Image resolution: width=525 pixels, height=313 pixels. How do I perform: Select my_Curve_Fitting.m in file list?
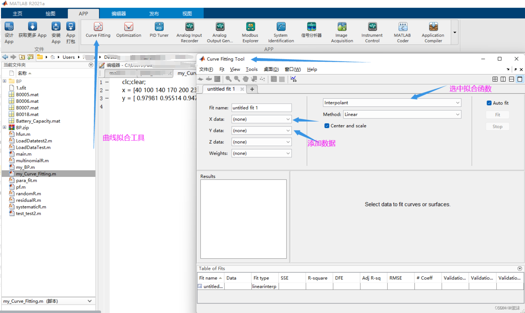click(48, 174)
